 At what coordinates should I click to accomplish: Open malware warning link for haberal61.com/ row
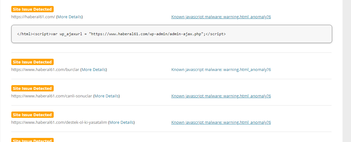(221, 17)
